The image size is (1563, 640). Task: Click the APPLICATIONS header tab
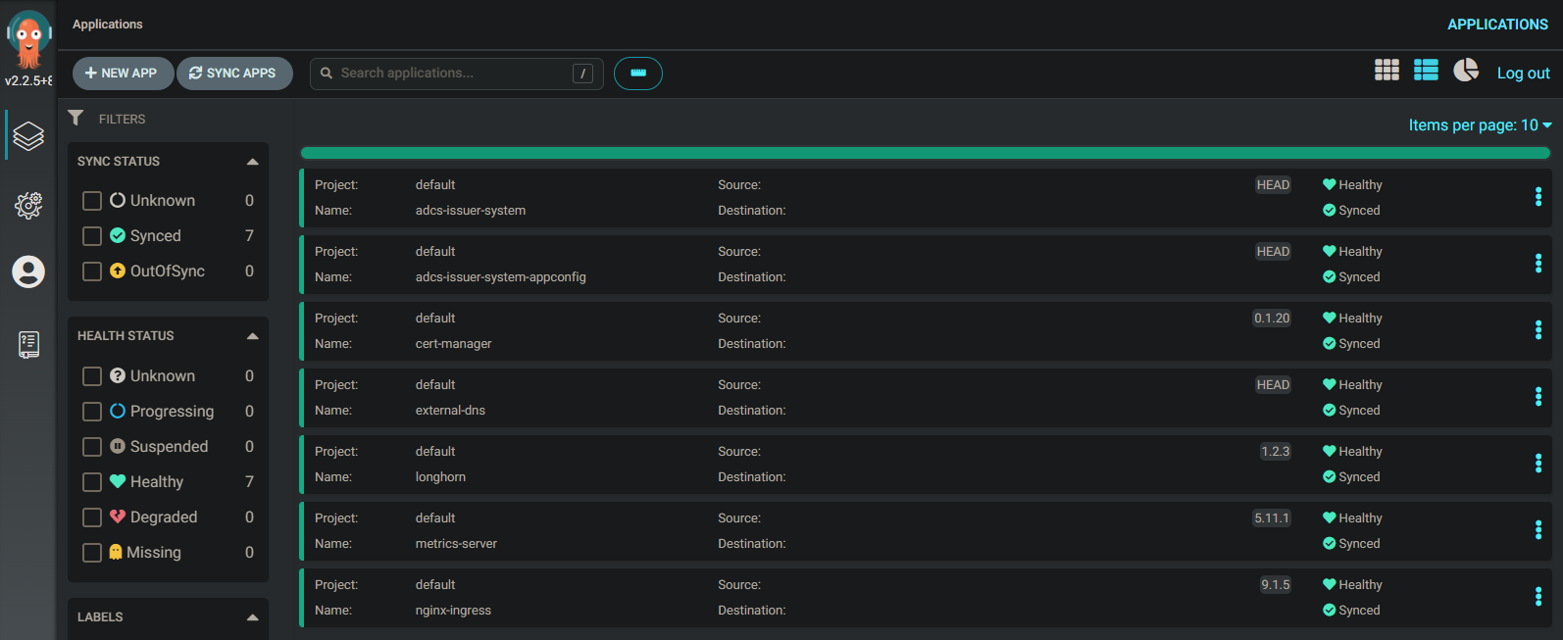pos(1497,25)
